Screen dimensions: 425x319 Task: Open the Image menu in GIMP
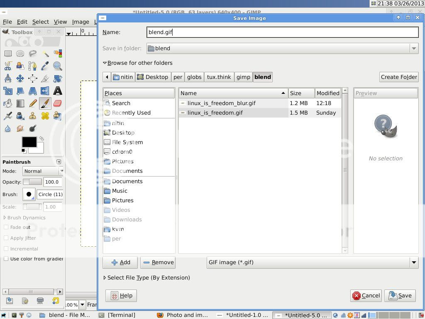(x=81, y=22)
